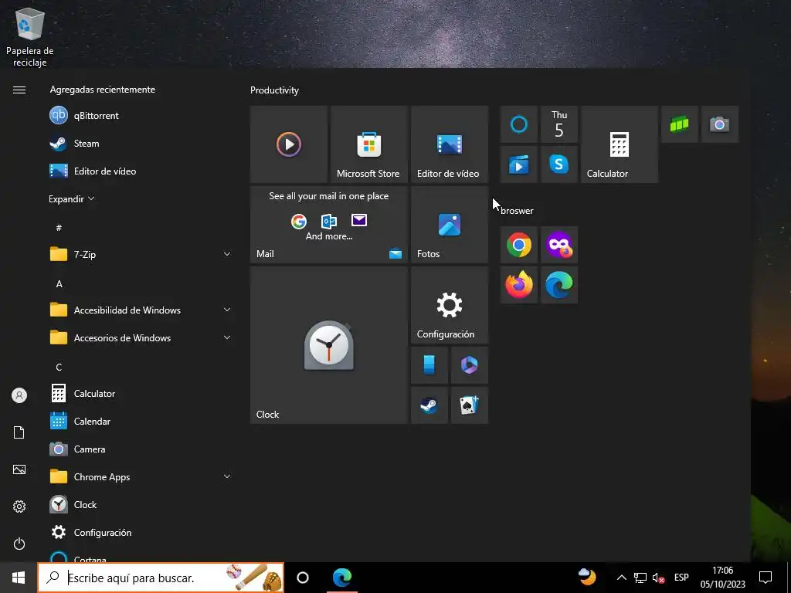The image size is (791, 593).
Task: Expand Accesibilidad de Windows folder
Action: pyautogui.click(x=141, y=310)
